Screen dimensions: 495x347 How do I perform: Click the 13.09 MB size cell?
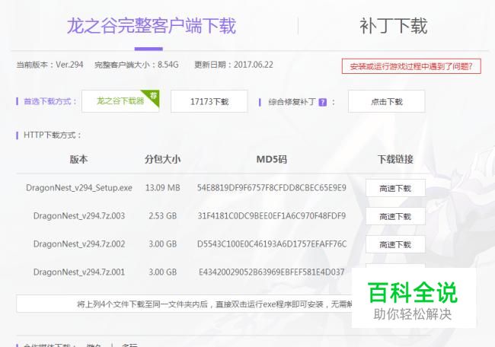[x=162, y=188]
